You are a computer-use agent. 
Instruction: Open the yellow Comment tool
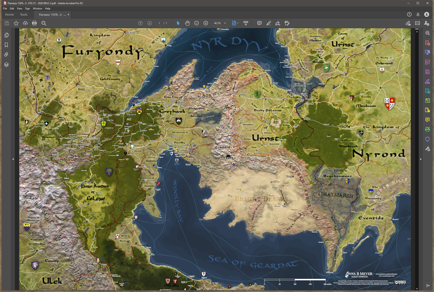pyautogui.click(x=427, y=120)
